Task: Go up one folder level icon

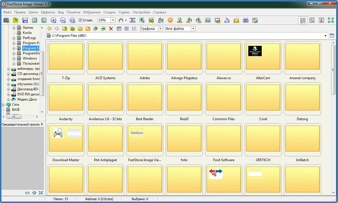Action: 65,28
